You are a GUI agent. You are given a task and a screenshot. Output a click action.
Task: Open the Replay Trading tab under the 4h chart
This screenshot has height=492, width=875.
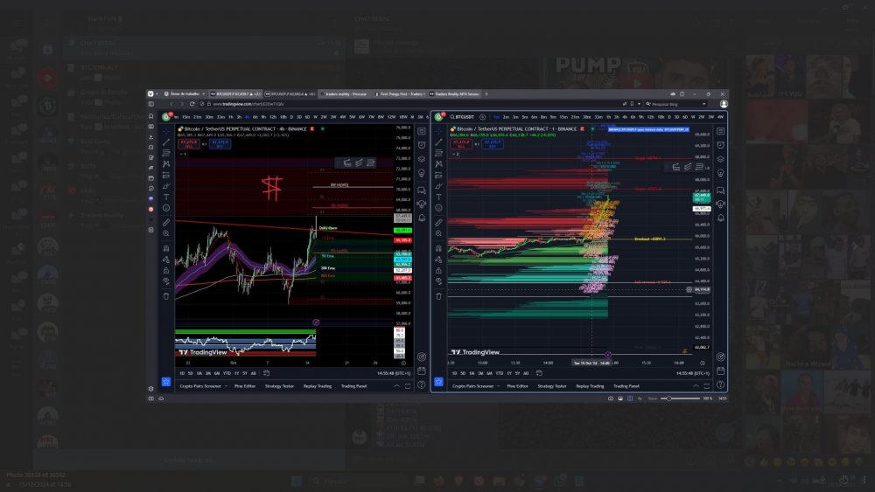tap(318, 386)
